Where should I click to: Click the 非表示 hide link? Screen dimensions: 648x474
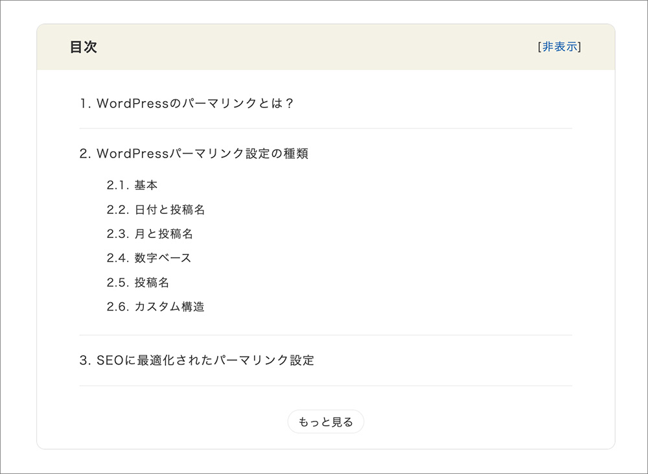[559, 47]
